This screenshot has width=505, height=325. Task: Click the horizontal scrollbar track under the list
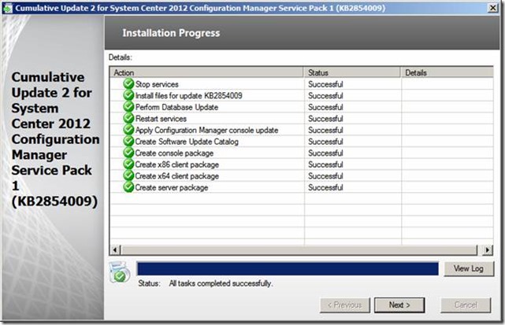299,250
